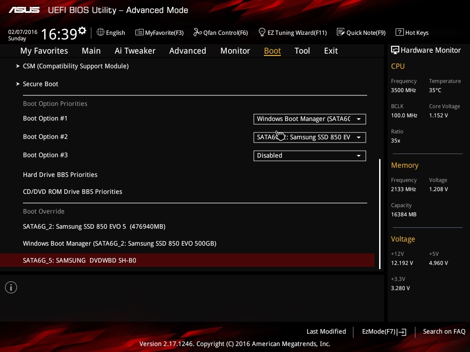The image size is (470, 352).
Task: Open MyFavorite(F3) list icon
Action: pos(140,33)
